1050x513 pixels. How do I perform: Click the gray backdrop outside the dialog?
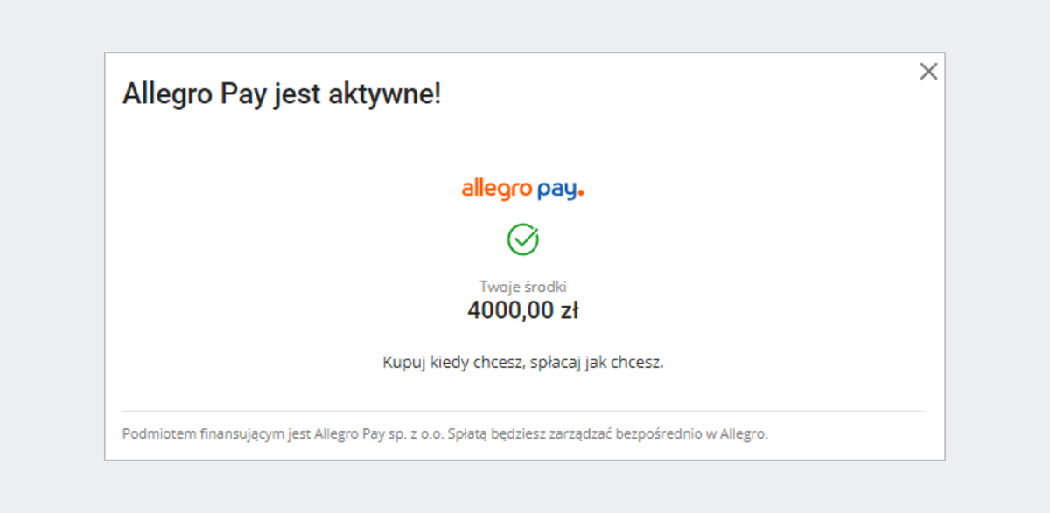coord(52,262)
